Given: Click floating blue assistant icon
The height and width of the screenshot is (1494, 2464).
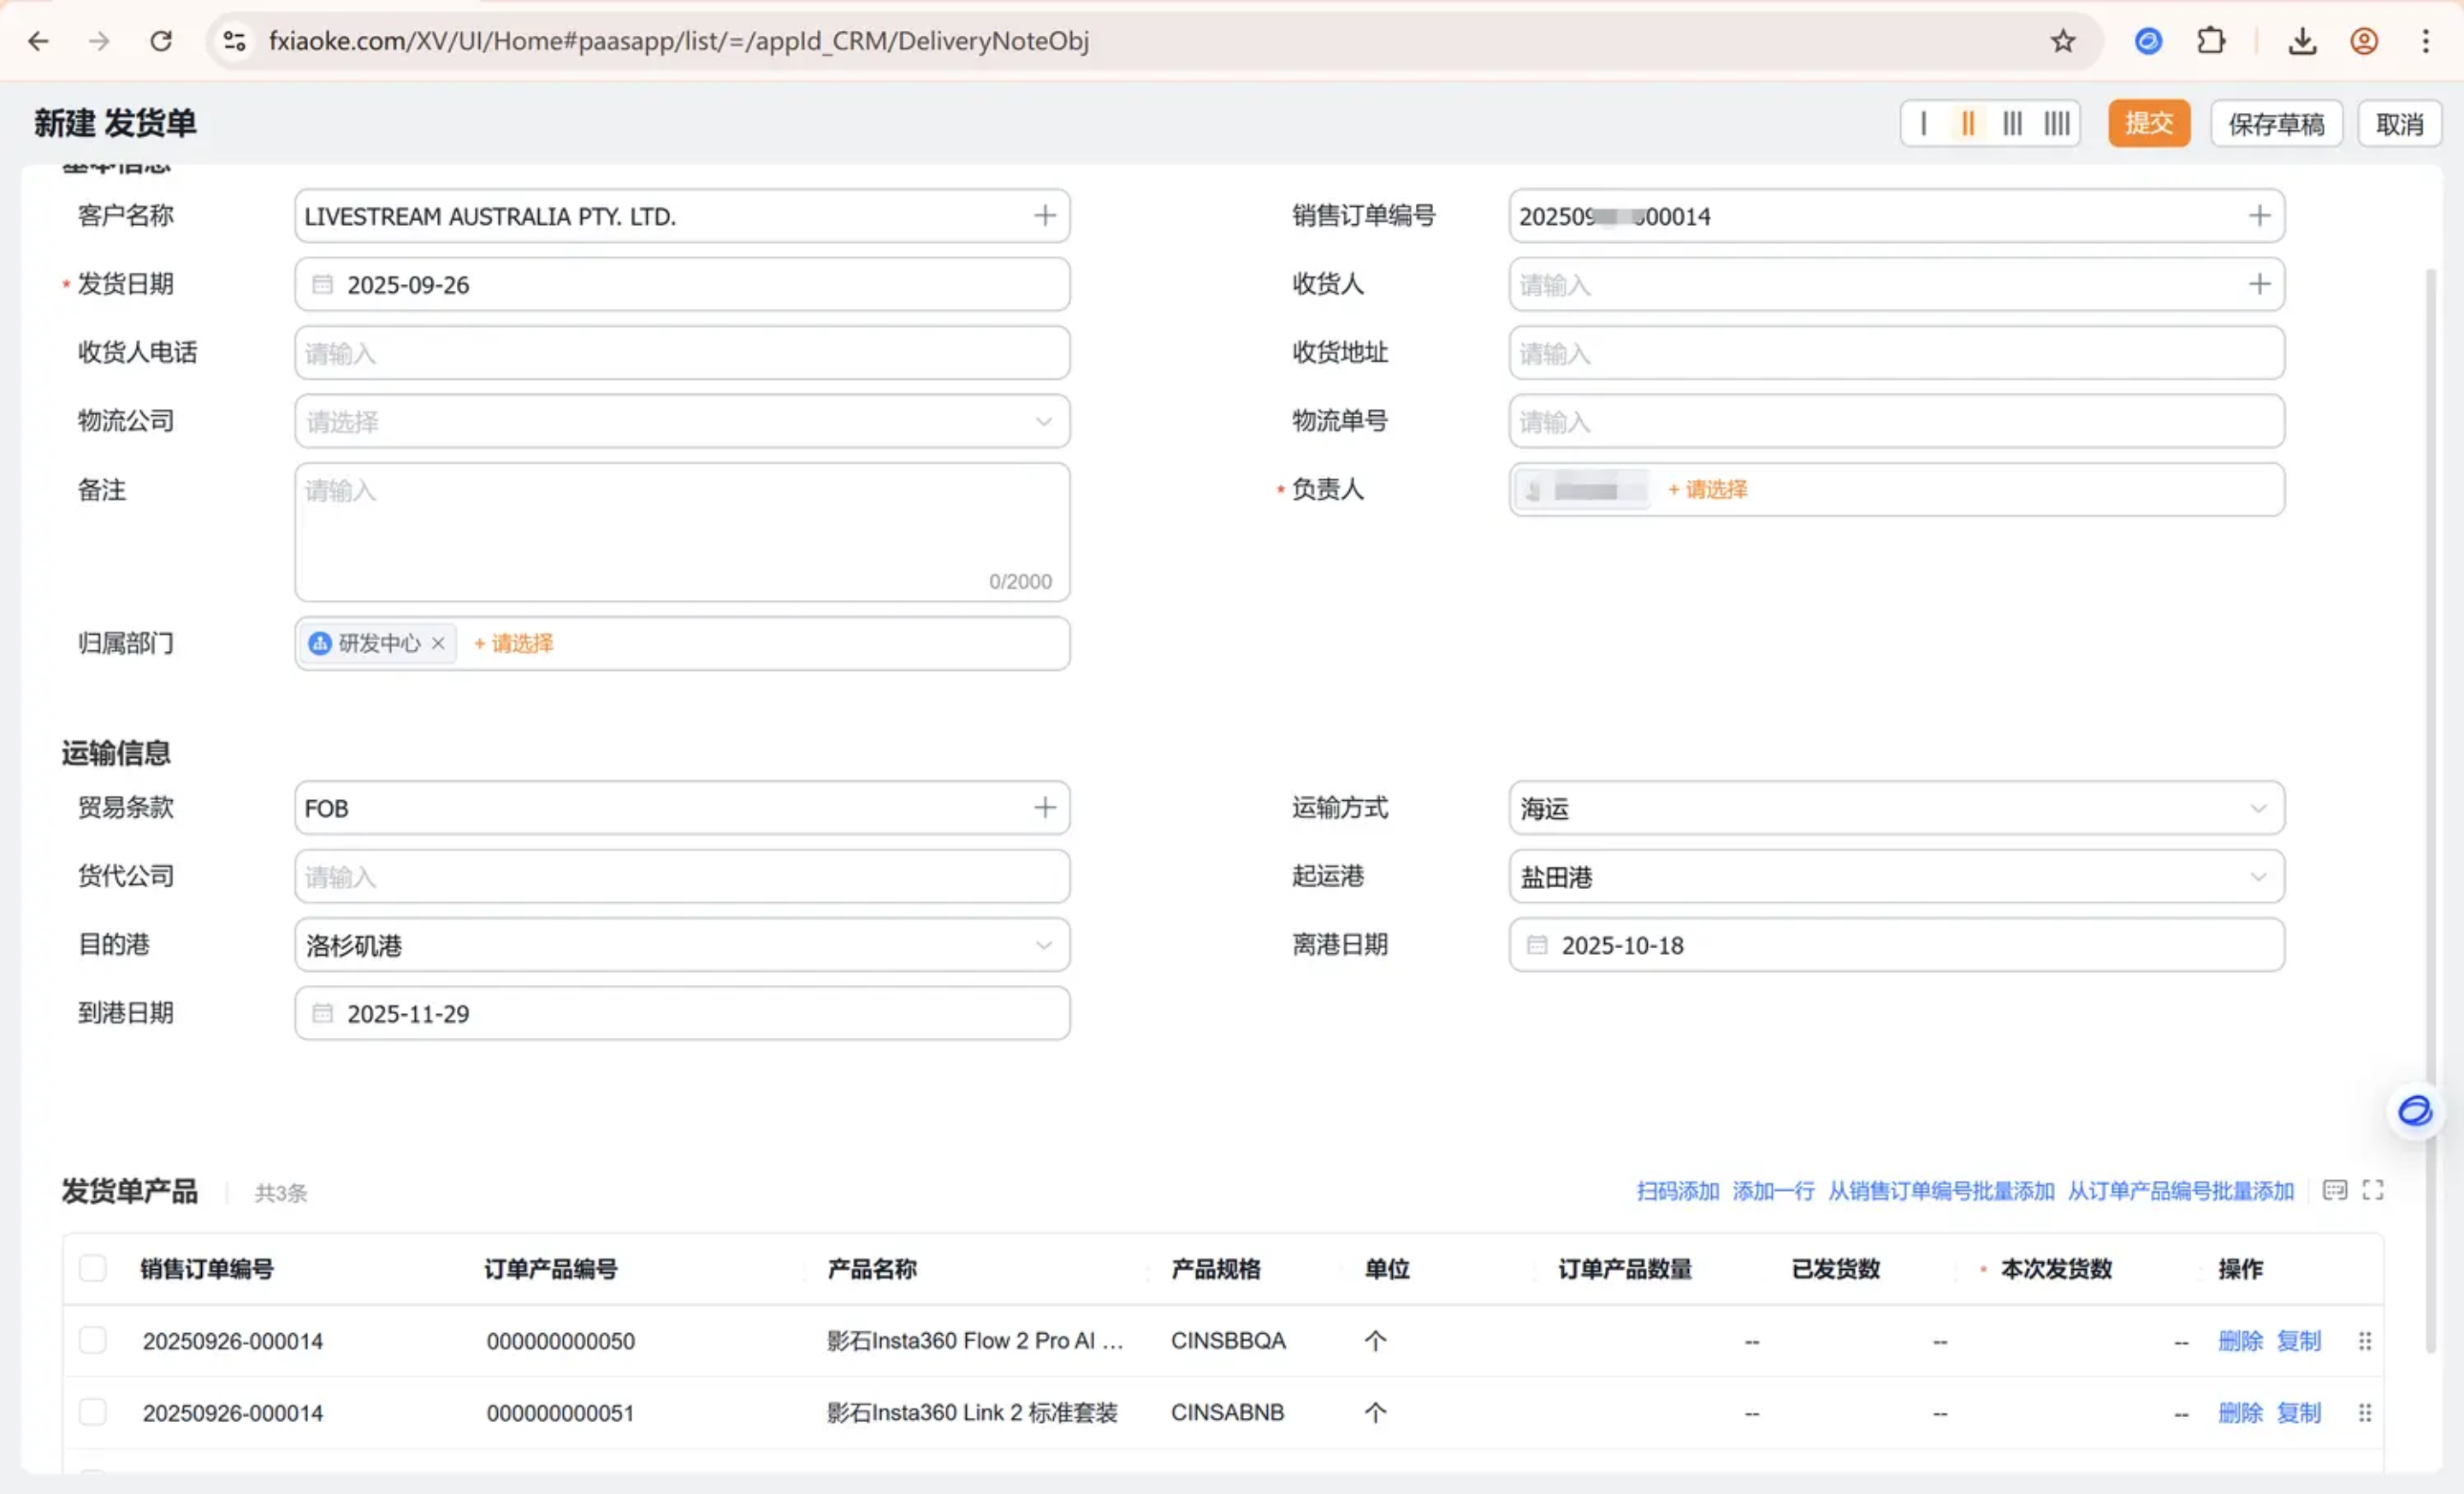Looking at the screenshot, I should [2414, 1111].
